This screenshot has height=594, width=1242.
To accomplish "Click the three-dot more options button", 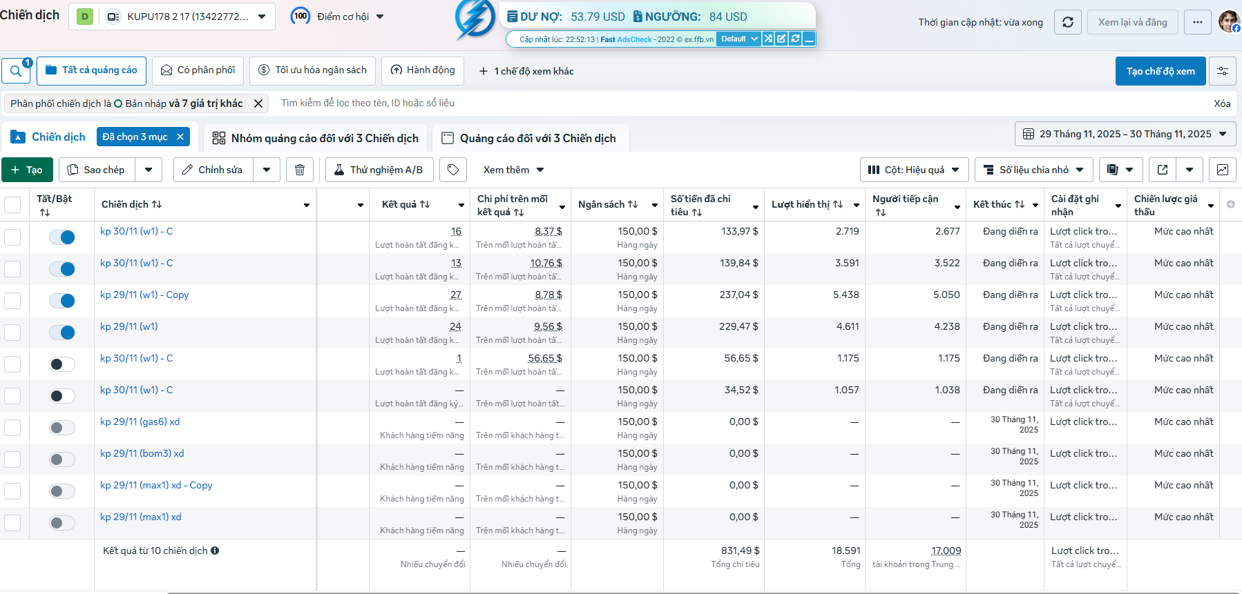I will tap(1197, 22).
